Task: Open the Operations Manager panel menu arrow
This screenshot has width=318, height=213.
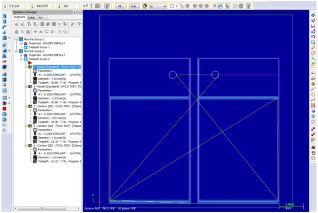Action: [x=74, y=12]
